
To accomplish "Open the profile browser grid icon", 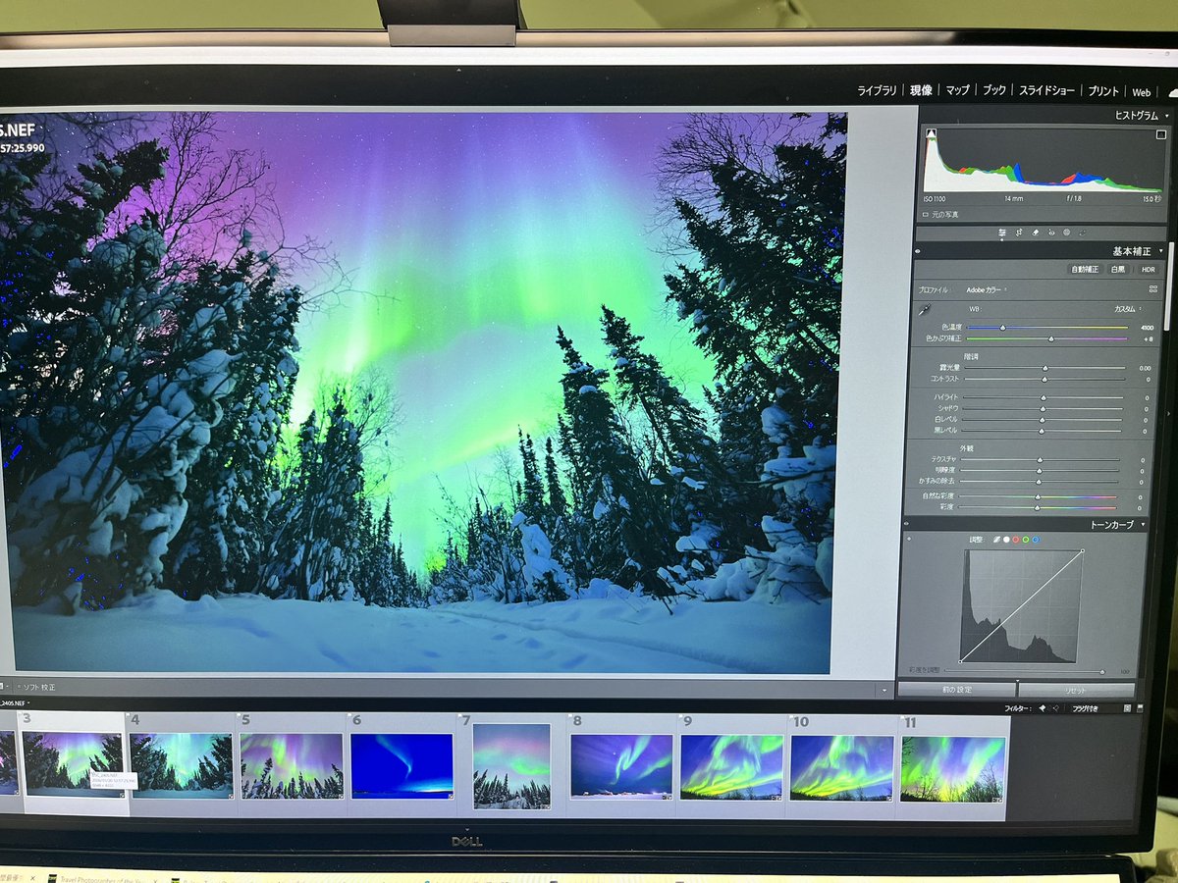I will click(x=1153, y=289).
